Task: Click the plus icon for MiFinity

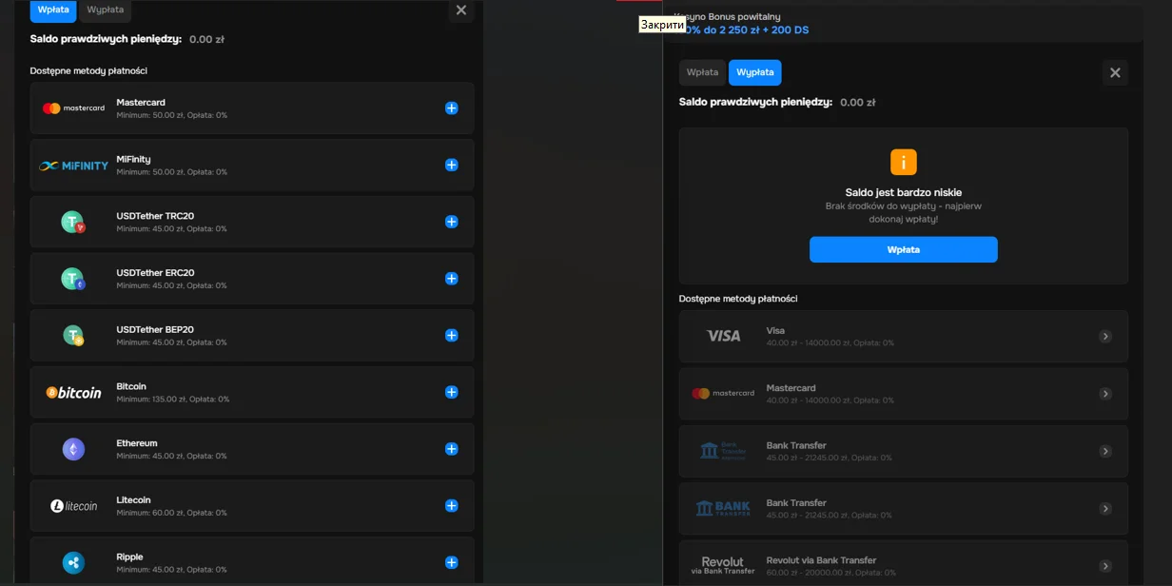Action: click(451, 165)
